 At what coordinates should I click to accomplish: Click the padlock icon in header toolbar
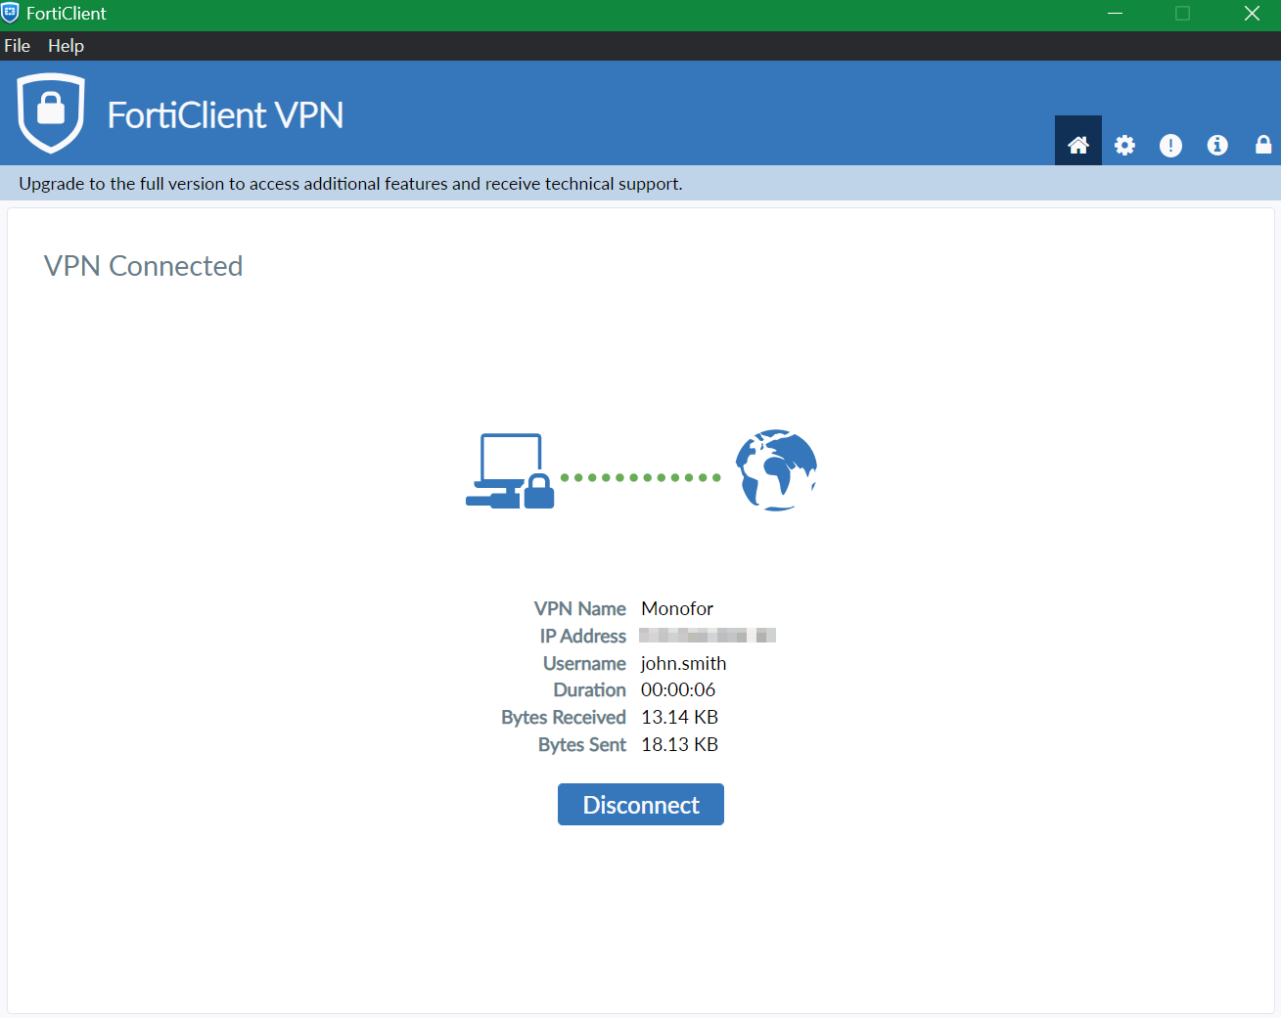1263,145
